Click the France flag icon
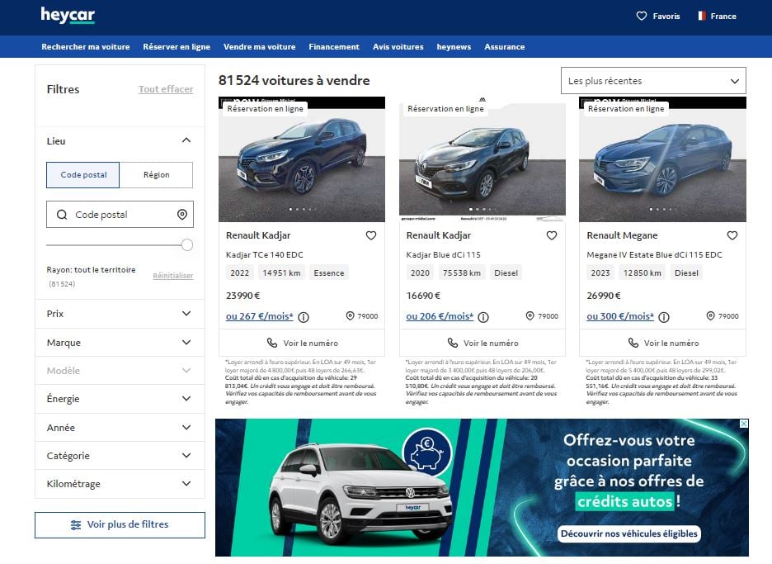This screenshot has height=564, width=772. pyautogui.click(x=702, y=17)
